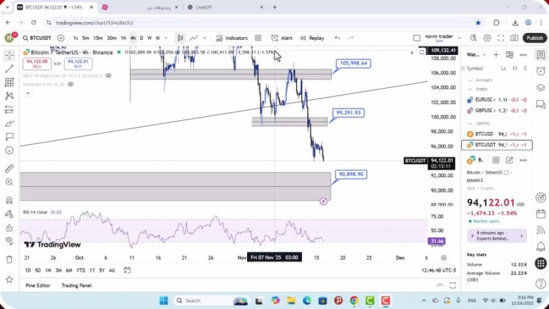Set the chart range to YTD
Viewport: 549px width, 309px height.
point(81,271)
